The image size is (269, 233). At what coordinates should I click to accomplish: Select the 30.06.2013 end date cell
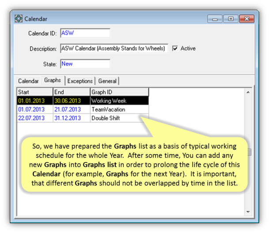click(x=72, y=100)
